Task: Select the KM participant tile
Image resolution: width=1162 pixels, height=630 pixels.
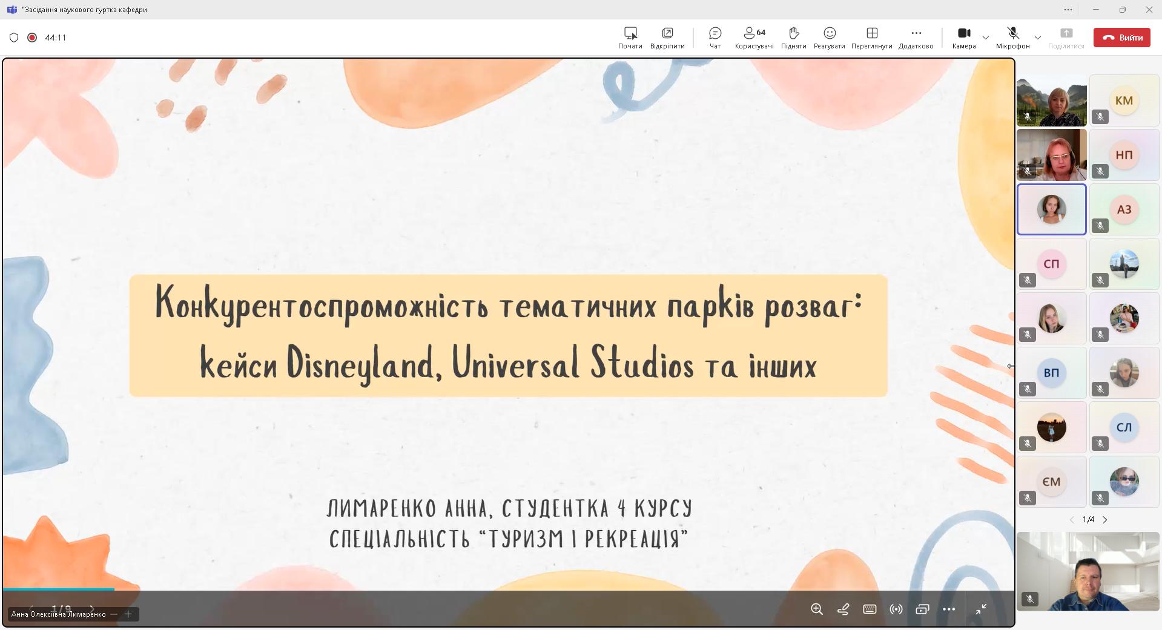Action: [x=1124, y=100]
